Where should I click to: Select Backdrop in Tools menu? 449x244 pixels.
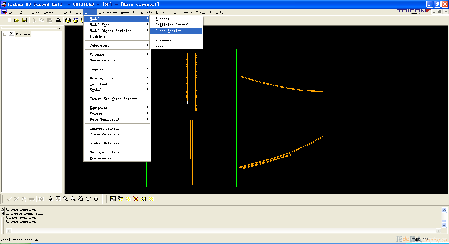[x=117, y=37]
